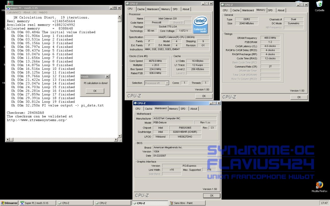Click title bar icon of CPU-Z CPU window
330x206 pixels.
(x=127, y=3)
